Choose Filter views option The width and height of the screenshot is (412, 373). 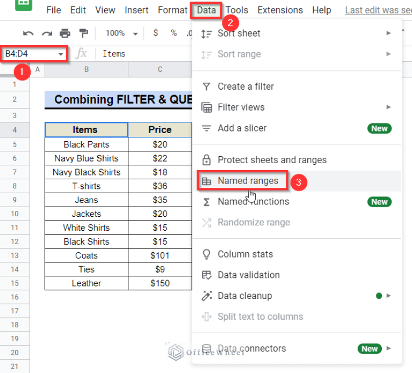(x=297, y=107)
